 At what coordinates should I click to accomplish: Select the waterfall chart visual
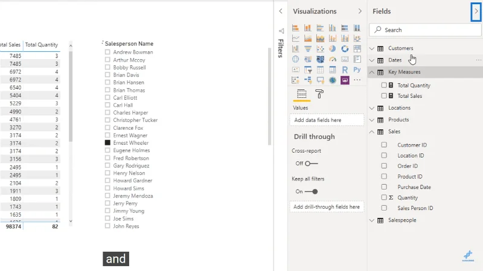(x=295, y=49)
